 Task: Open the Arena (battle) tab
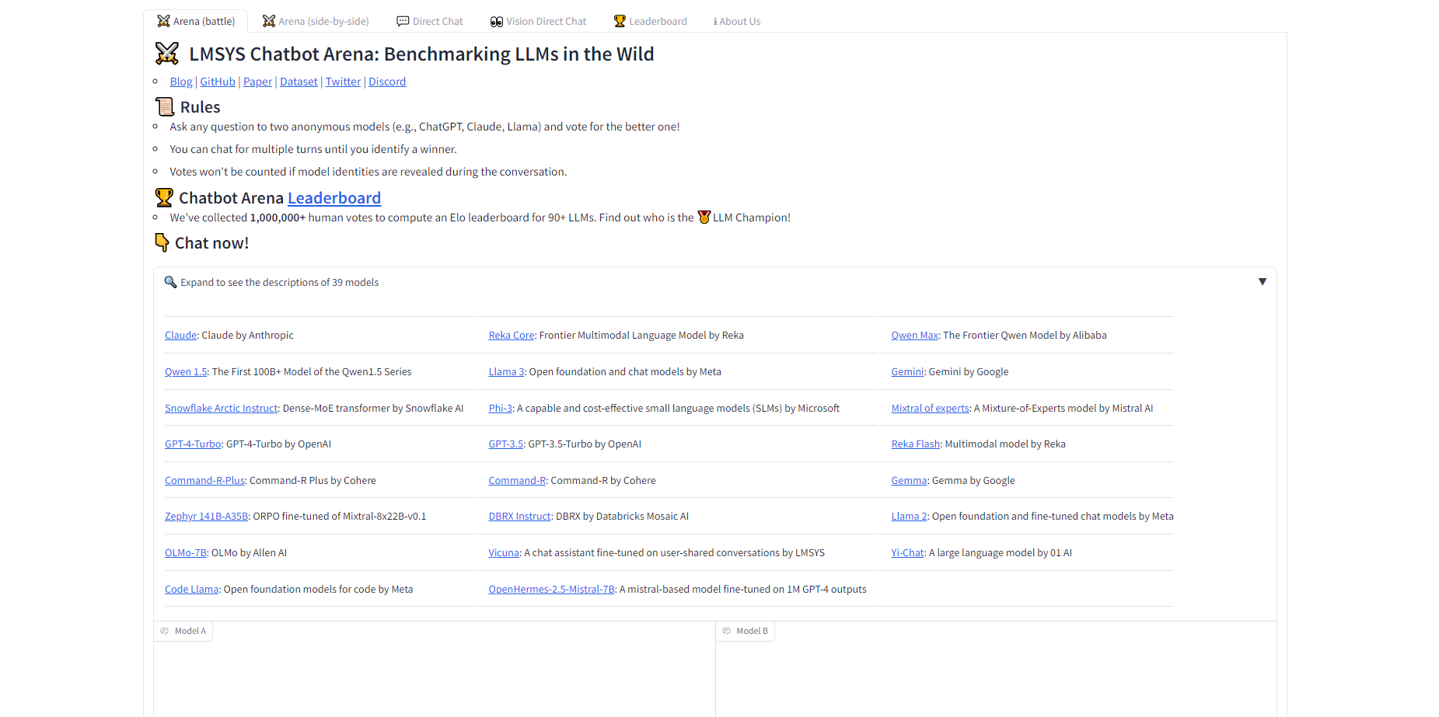196,21
